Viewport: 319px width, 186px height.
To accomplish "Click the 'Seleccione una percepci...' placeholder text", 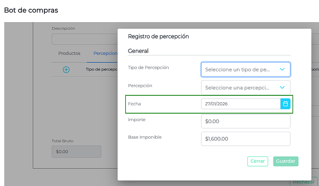I will point(237,87).
